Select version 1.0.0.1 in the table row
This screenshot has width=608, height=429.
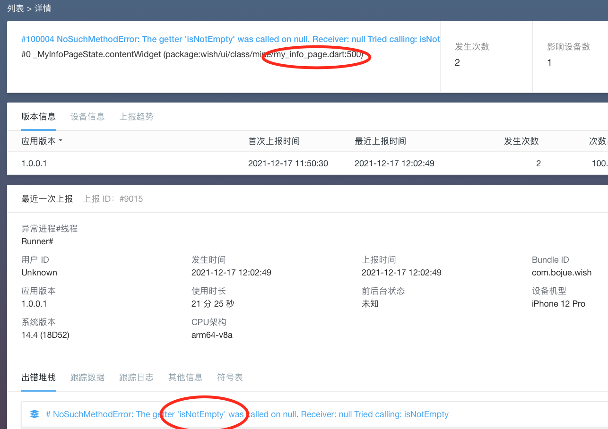tap(34, 163)
